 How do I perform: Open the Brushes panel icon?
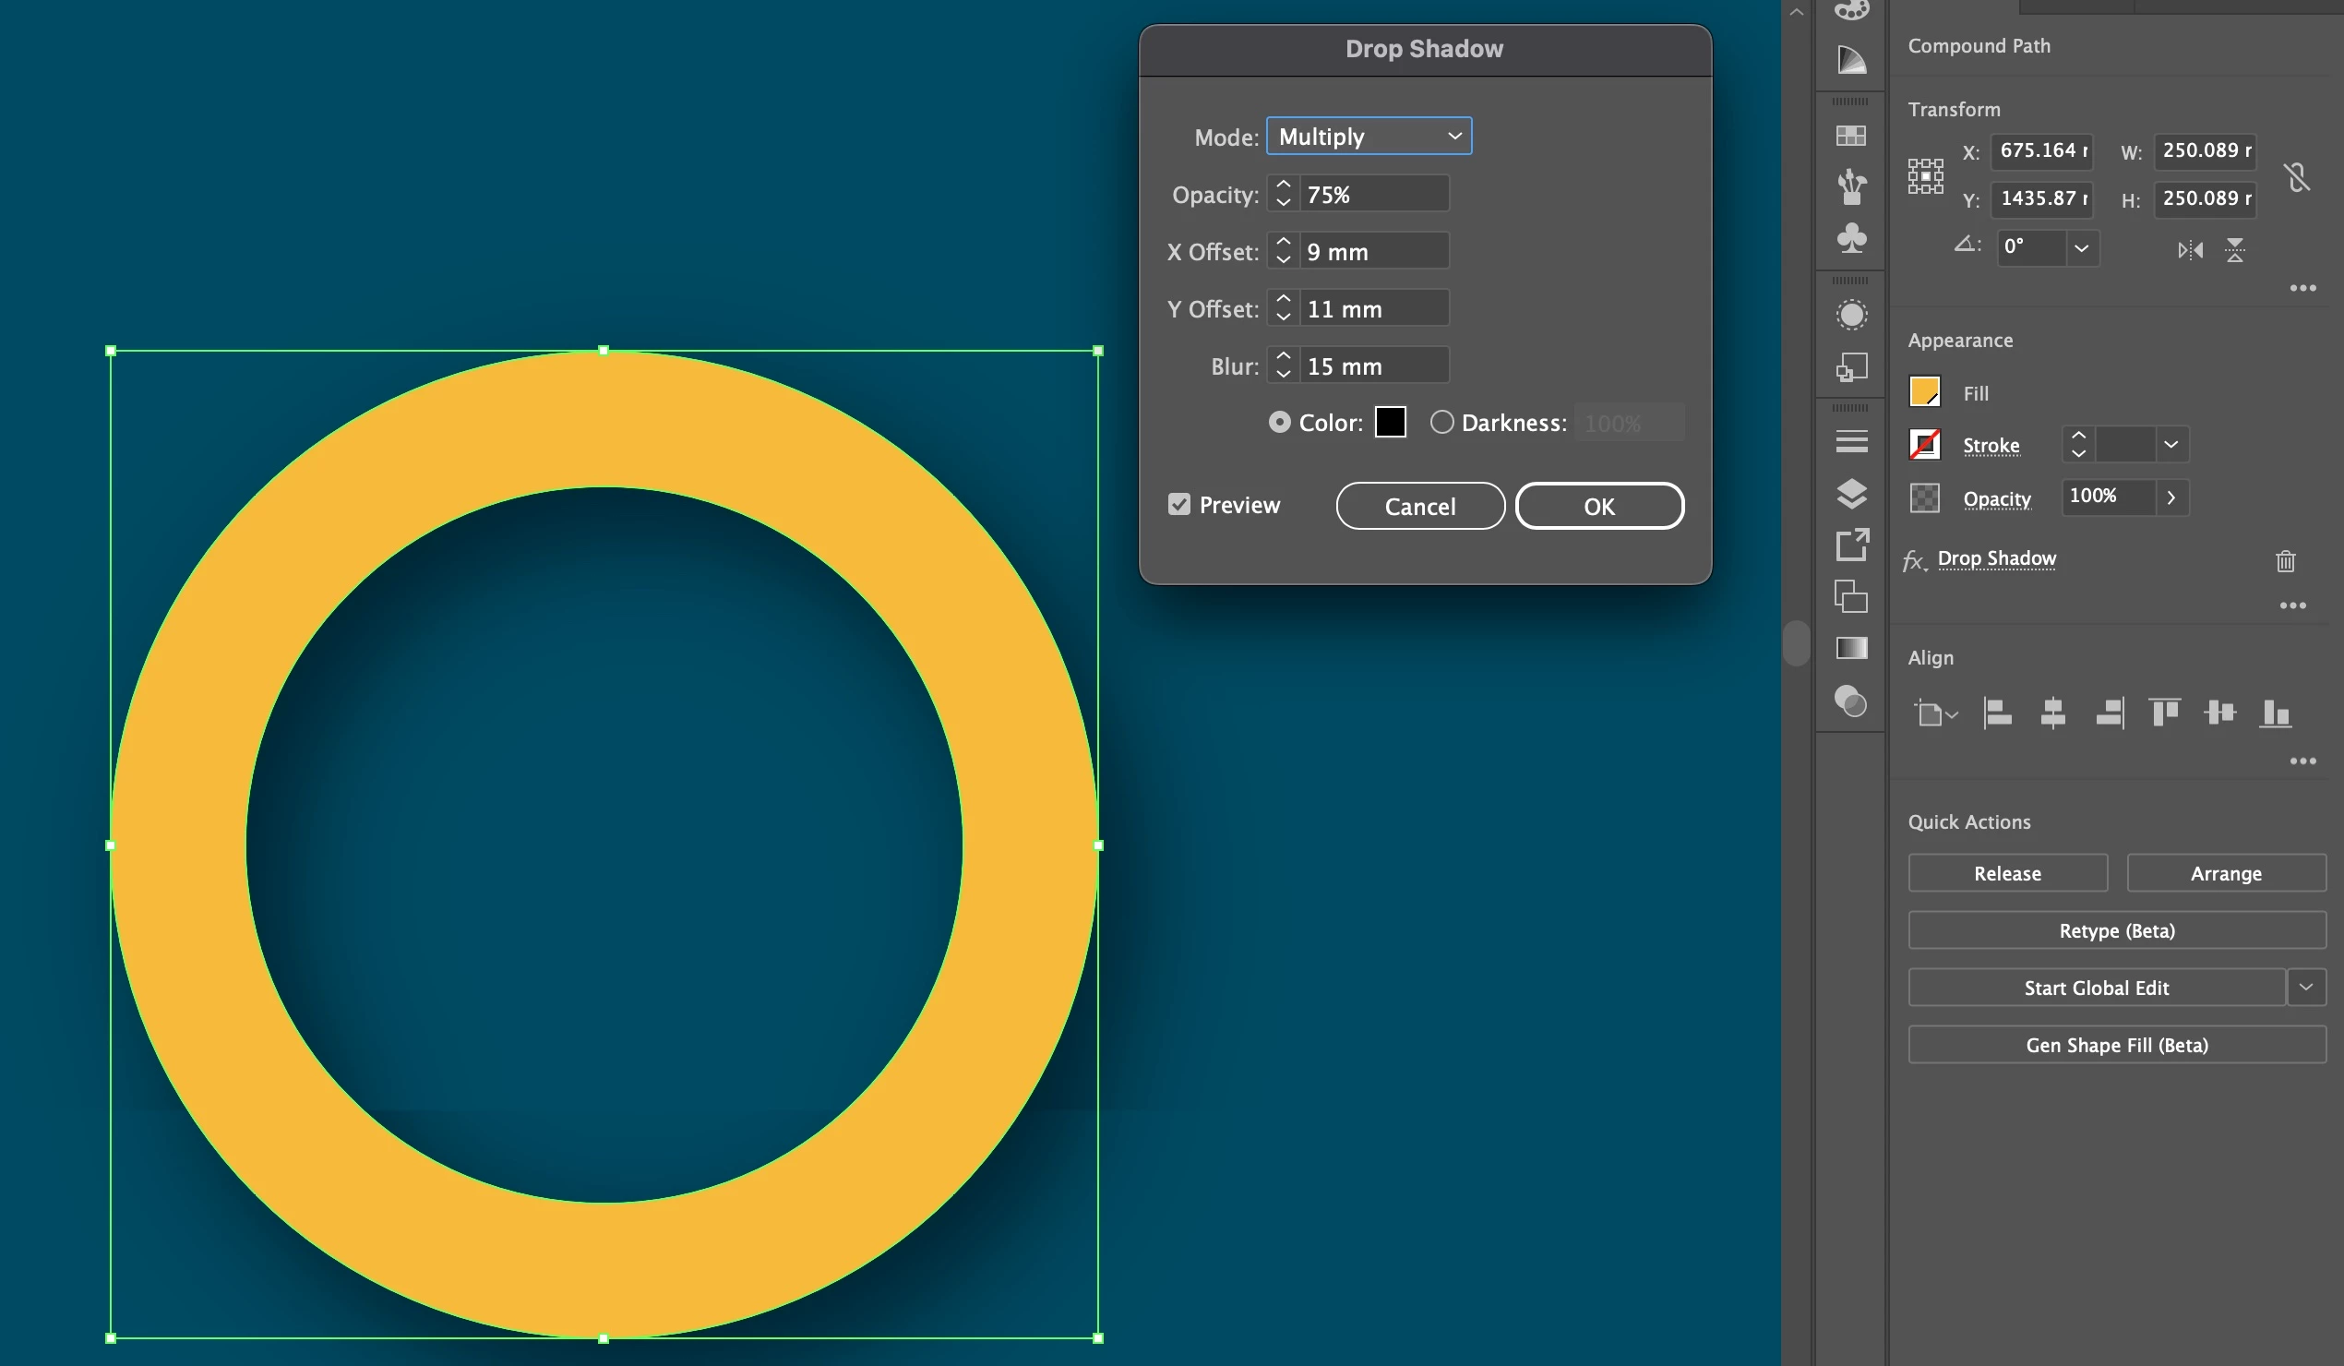click(x=1851, y=186)
